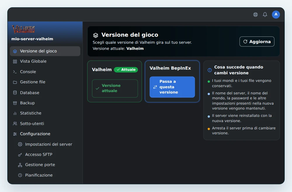This screenshot has width=292, height=192.
Task: Open the notifications bell
Action: pyautogui.click(x=265, y=15)
